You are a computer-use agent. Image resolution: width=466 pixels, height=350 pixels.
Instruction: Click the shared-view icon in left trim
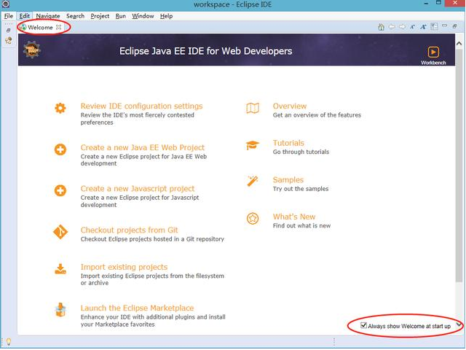8,41
